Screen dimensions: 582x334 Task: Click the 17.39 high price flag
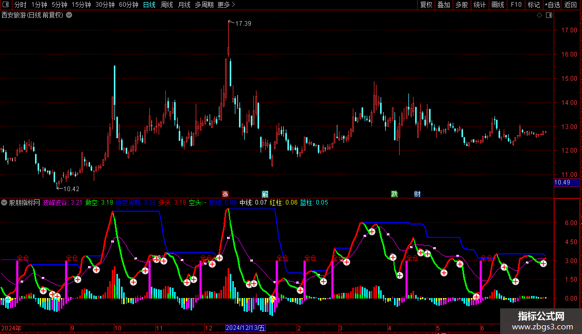[x=243, y=24]
